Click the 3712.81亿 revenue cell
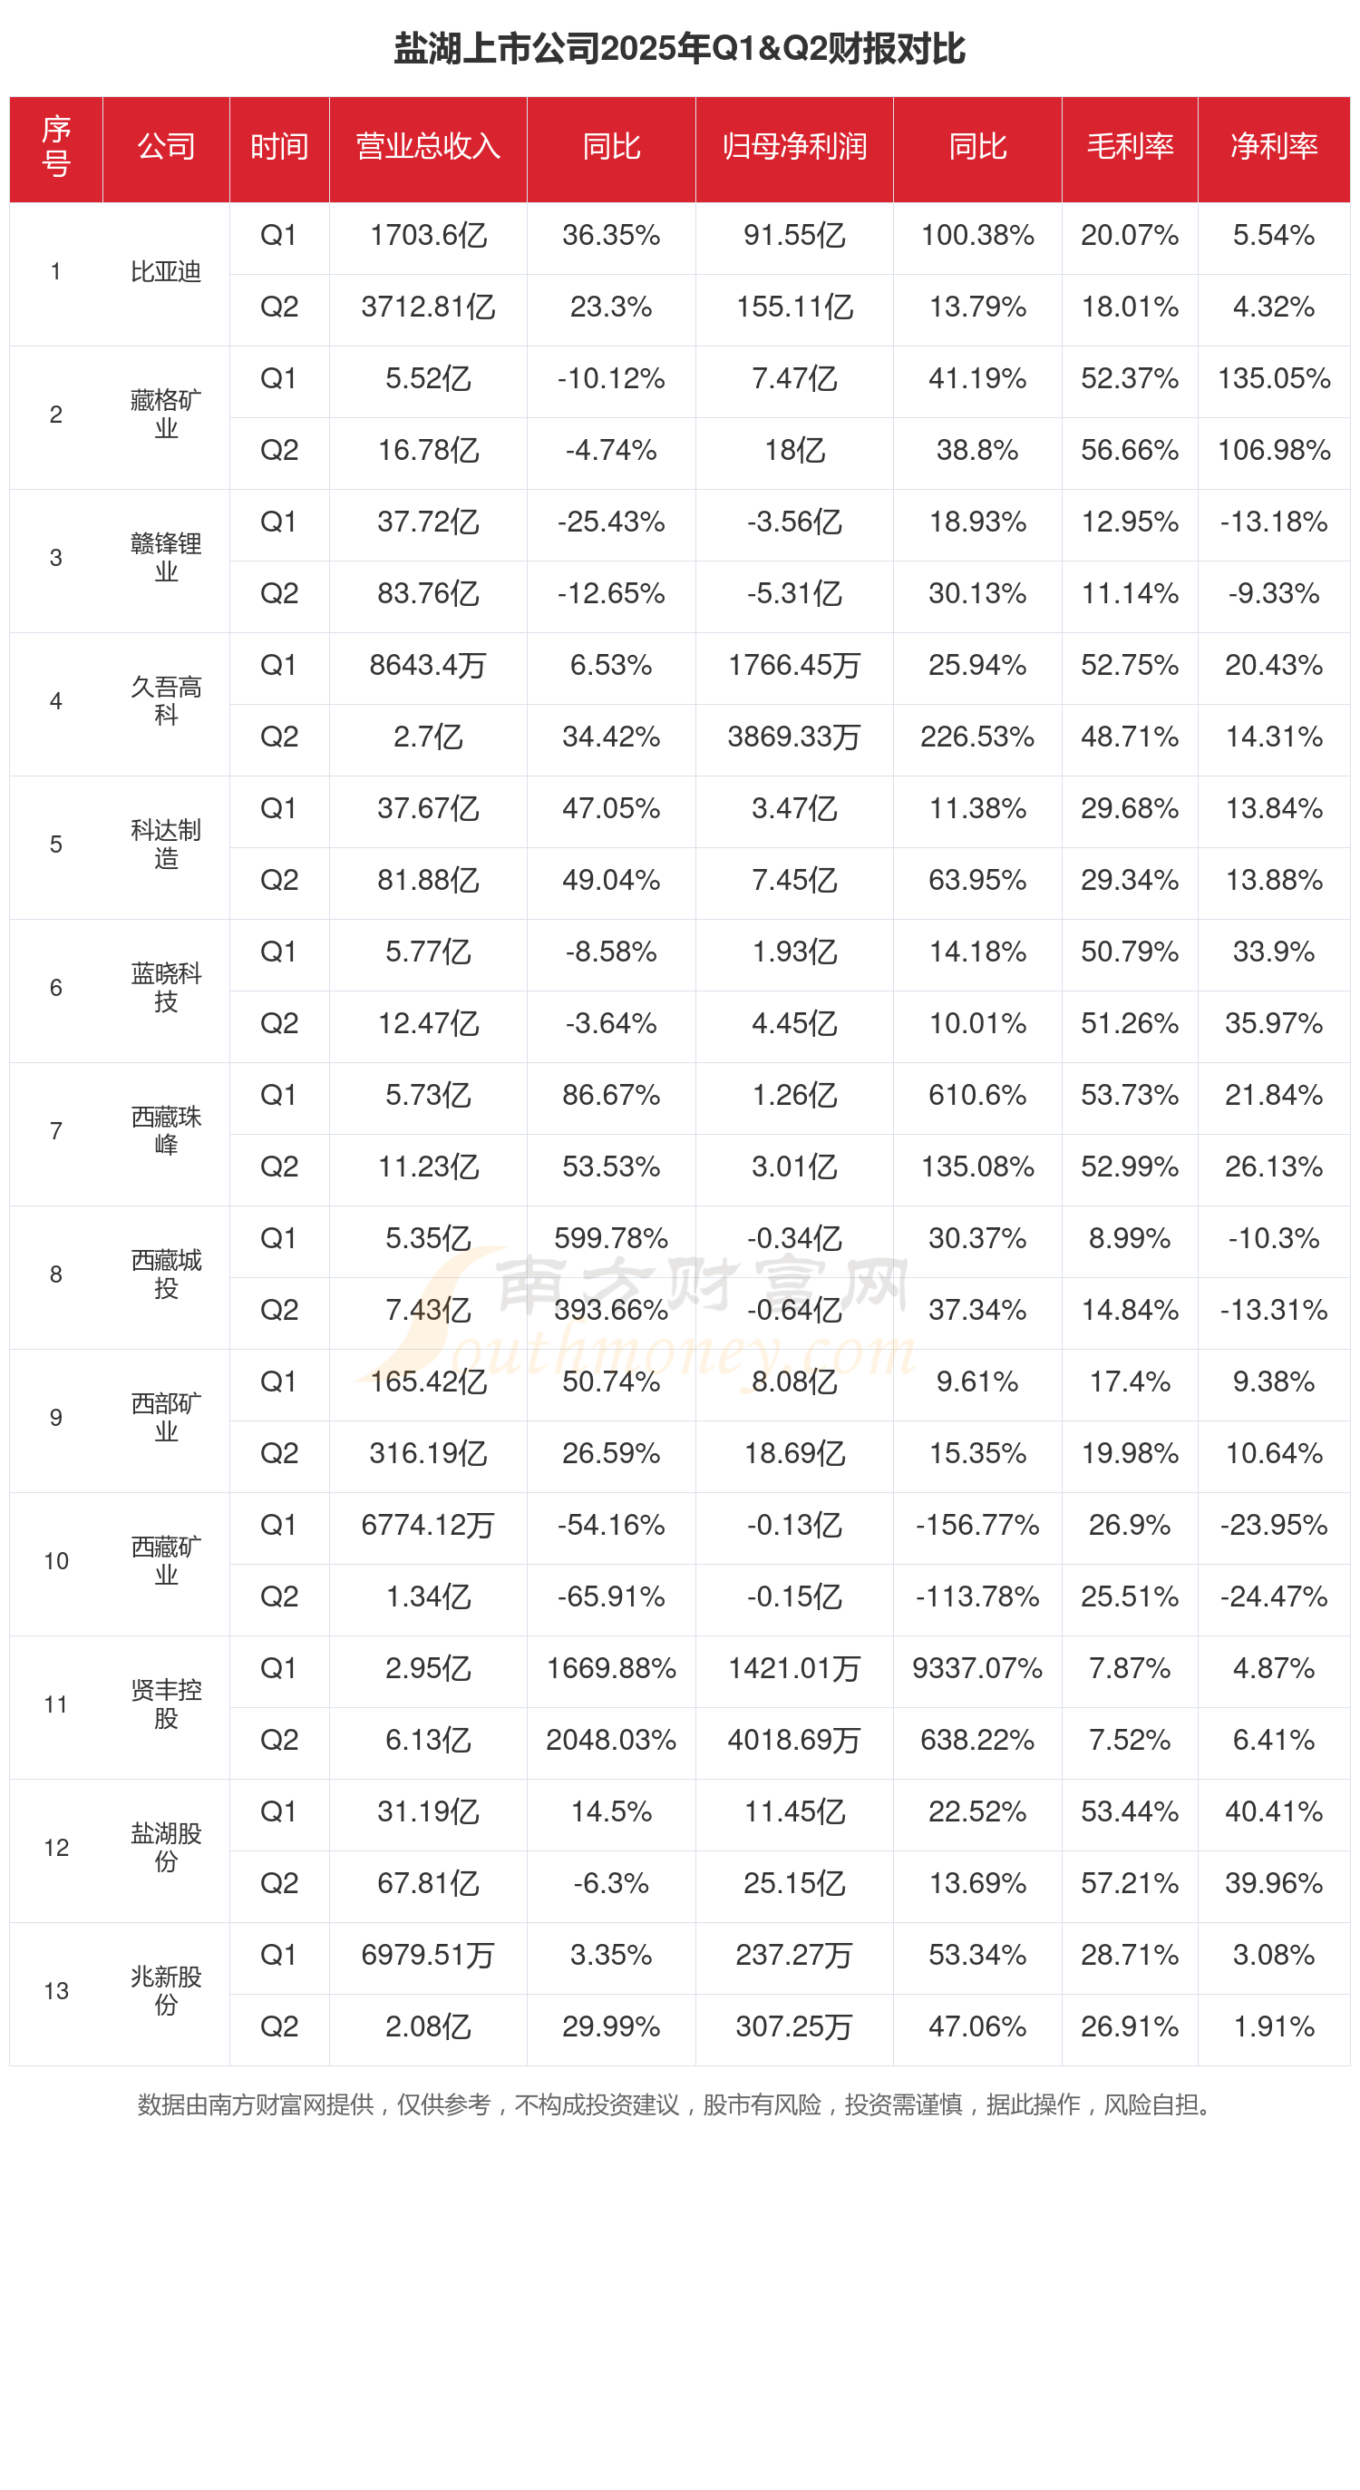 (428, 308)
